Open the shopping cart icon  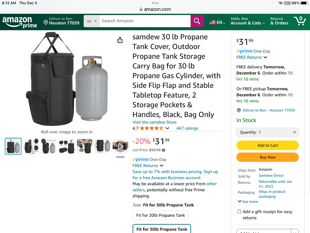(300, 21)
